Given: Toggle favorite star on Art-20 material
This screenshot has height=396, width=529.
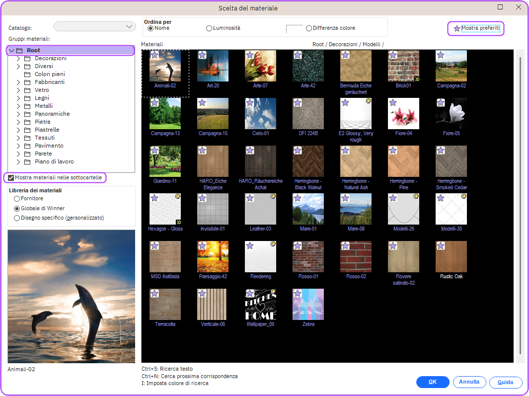Looking at the screenshot, I should coord(202,55).
